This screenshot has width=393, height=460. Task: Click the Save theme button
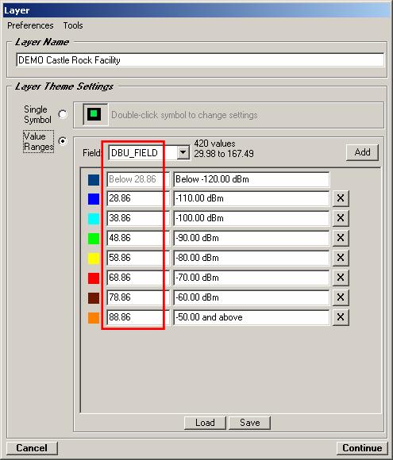click(x=249, y=423)
